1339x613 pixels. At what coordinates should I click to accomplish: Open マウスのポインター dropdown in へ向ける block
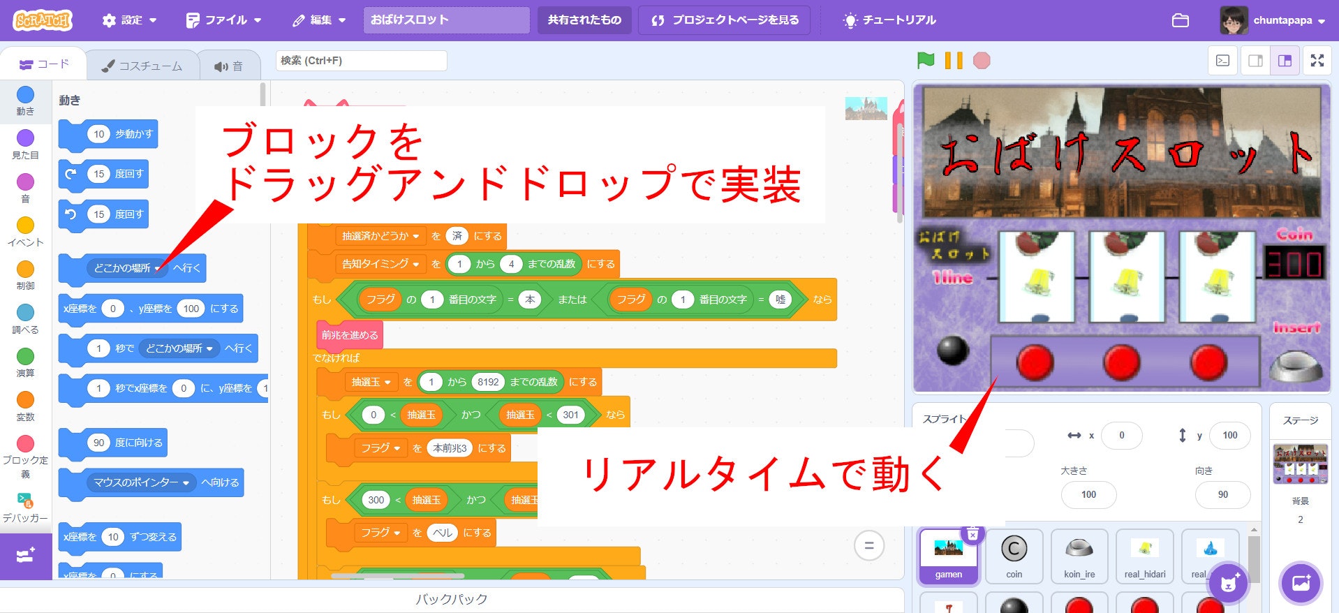[x=142, y=482]
